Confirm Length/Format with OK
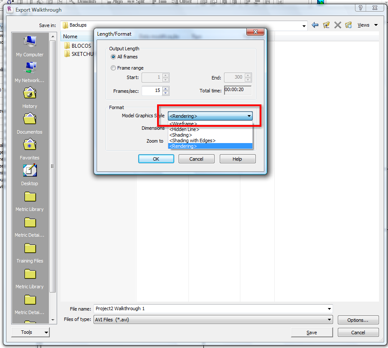This screenshot has width=388, height=348. click(x=156, y=159)
